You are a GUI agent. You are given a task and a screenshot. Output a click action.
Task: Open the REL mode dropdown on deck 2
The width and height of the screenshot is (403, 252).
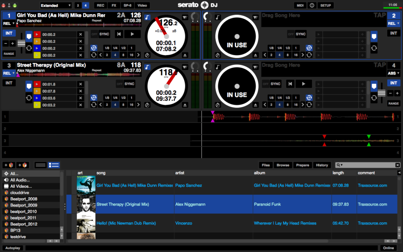point(393,24)
